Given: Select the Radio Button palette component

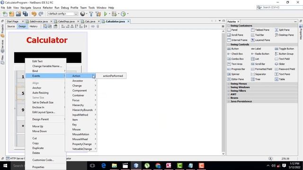Looking at the screenshot, I should tap(260, 54).
